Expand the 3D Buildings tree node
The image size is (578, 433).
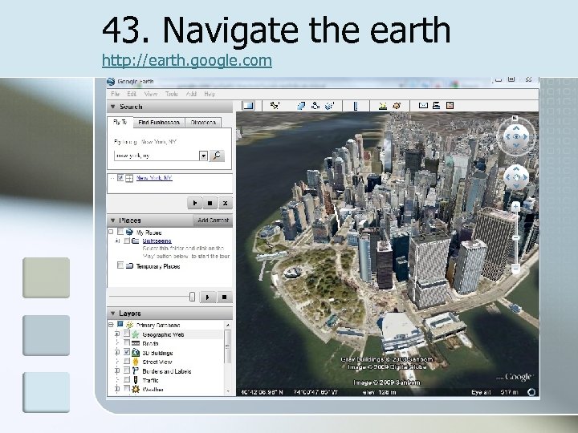click(x=117, y=352)
